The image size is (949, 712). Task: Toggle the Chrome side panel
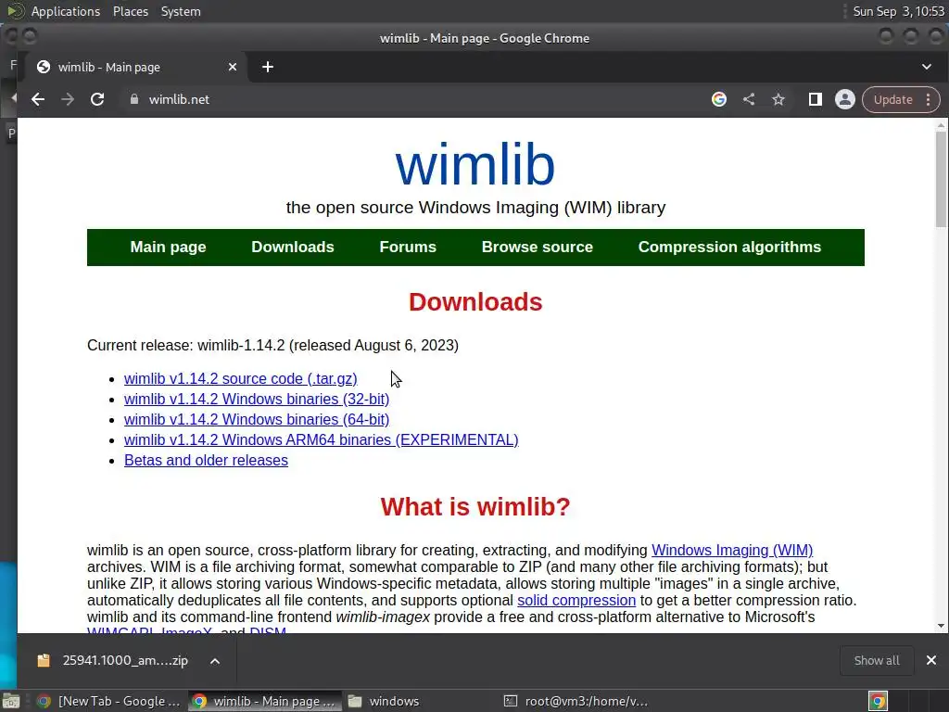tap(816, 99)
